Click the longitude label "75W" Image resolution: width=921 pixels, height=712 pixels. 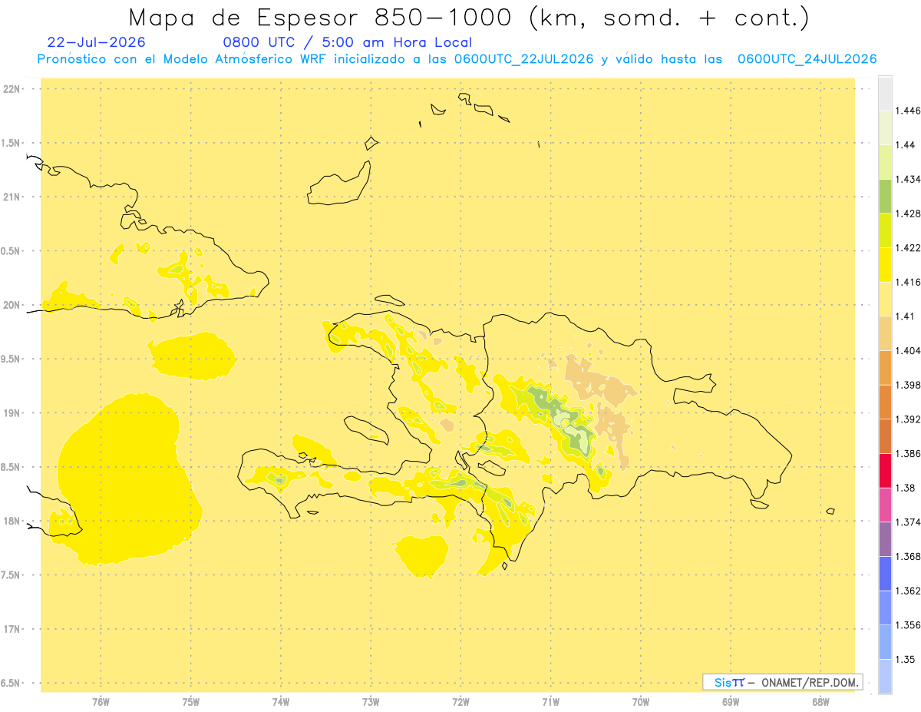tap(191, 701)
